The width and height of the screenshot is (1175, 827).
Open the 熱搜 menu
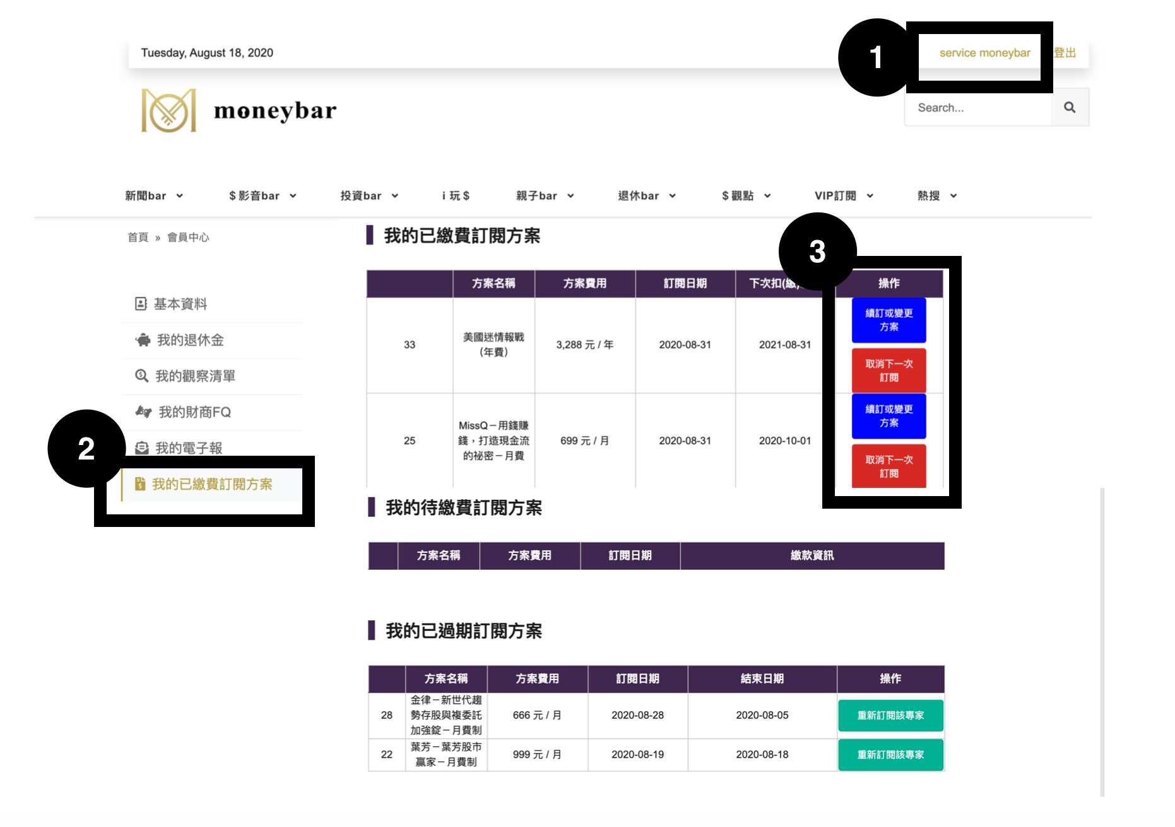pos(936,196)
